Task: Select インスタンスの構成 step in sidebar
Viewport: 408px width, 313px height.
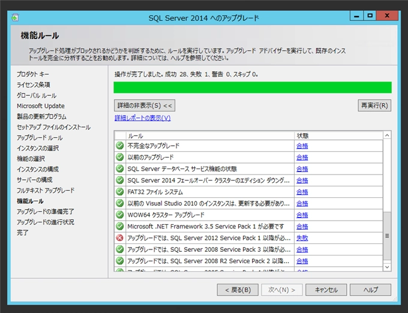Action: (38, 169)
